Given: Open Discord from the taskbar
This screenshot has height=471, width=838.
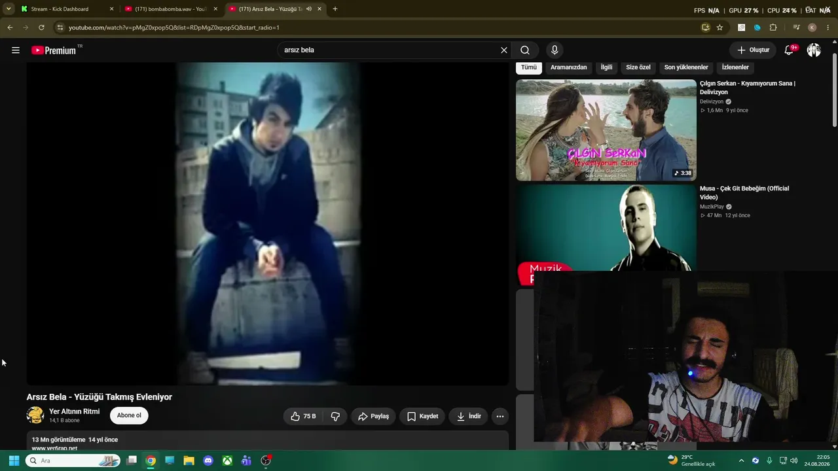Looking at the screenshot, I should pos(208,461).
